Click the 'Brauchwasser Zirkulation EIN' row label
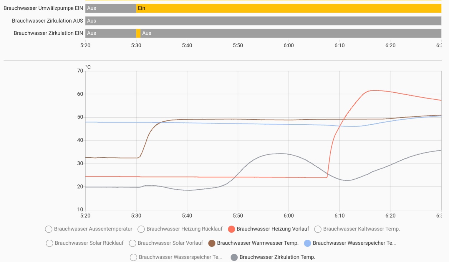 (48, 33)
